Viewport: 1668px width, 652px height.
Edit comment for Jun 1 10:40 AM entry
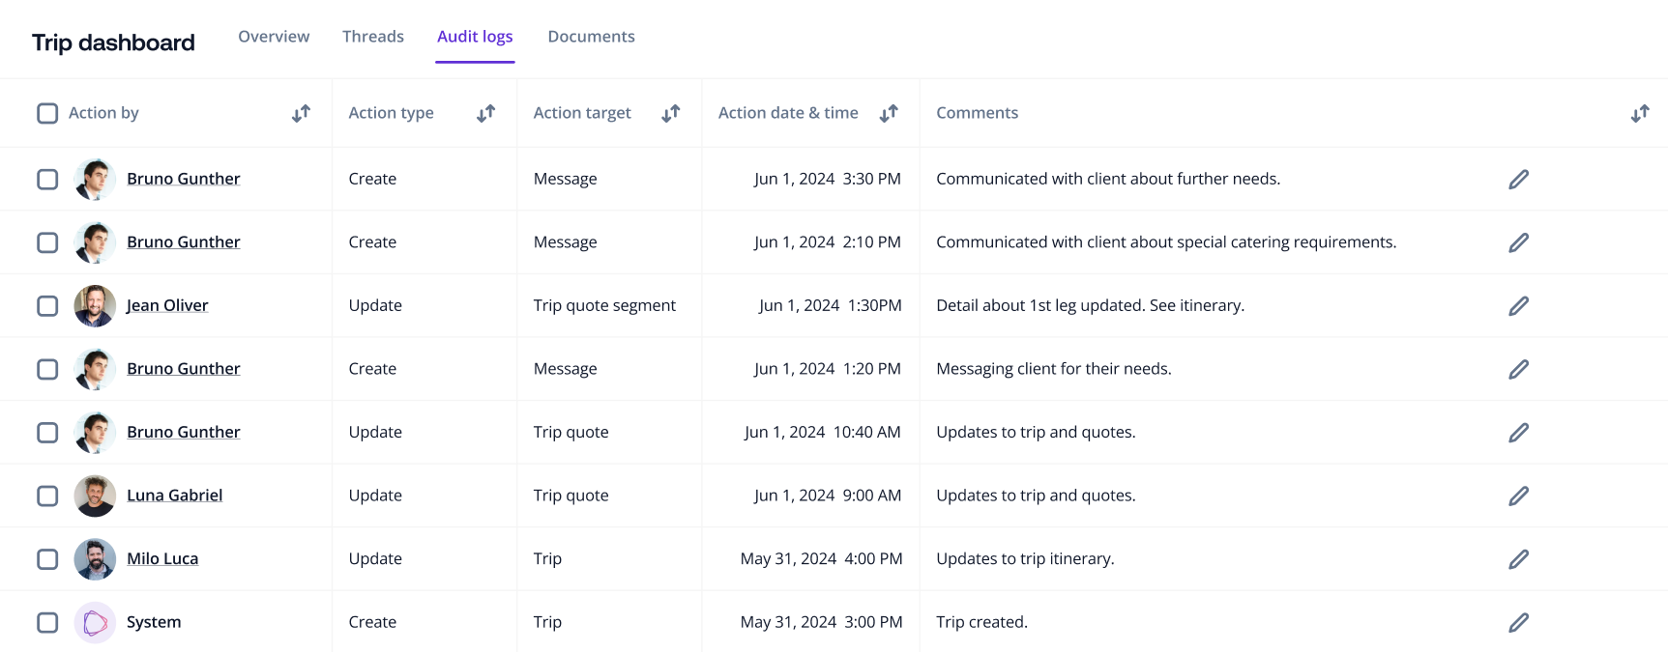pyautogui.click(x=1518, y=432)
